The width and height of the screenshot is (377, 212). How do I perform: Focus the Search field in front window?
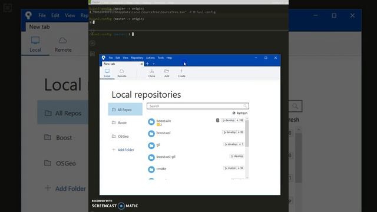(198, 106)
